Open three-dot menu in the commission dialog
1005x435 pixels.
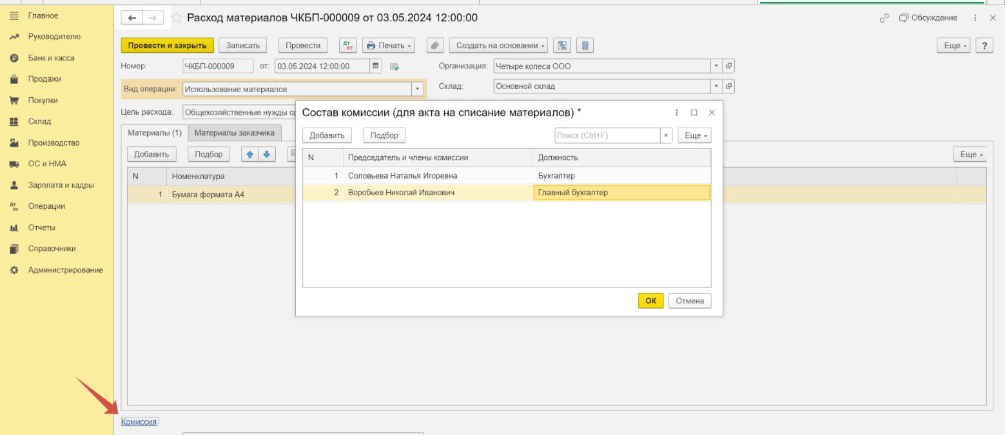pos(677,112)
